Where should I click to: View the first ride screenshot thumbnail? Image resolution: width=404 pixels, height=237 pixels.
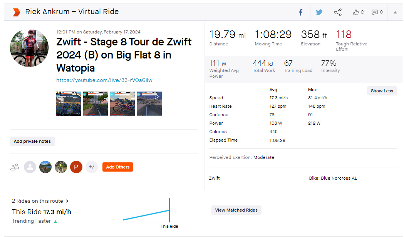pos(69,104)
